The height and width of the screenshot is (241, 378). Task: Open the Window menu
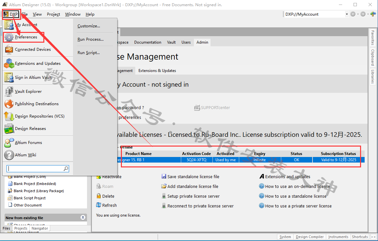point(73,14)
